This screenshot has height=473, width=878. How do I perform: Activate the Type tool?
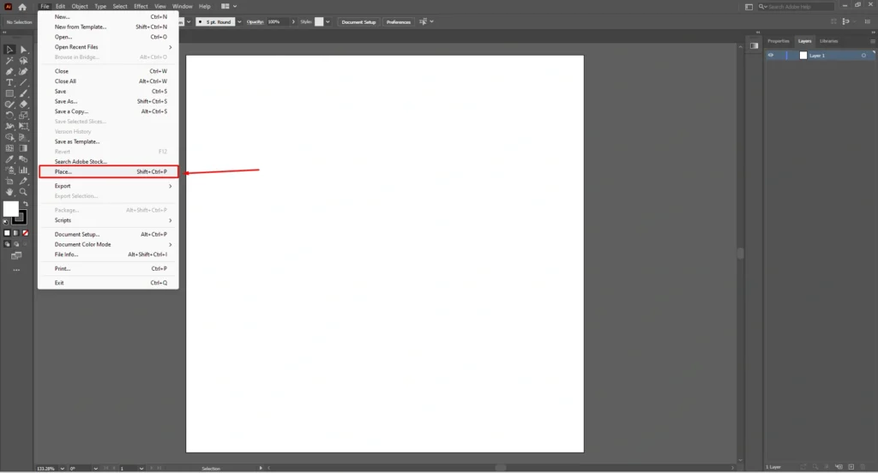9,82
